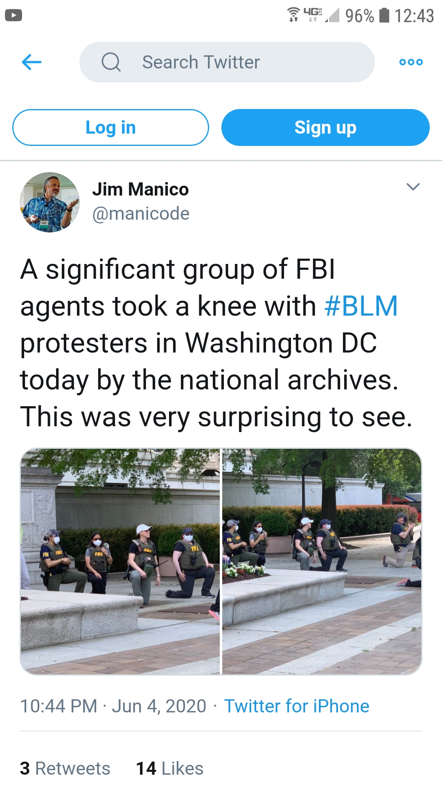Open Jim Manico's profile picture
Screen dimensions: 442x787
50,202
